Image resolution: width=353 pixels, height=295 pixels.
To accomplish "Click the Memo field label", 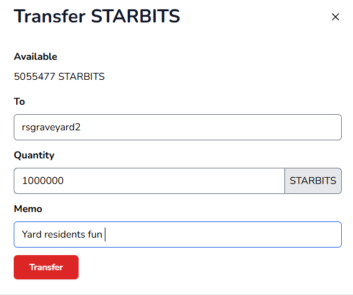I will tap(28, 209).
